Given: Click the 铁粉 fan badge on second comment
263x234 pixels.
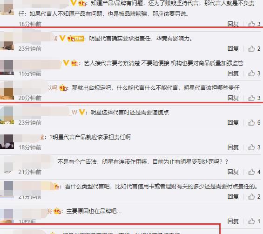Looking at the screenshot, I should pos(75,39).
